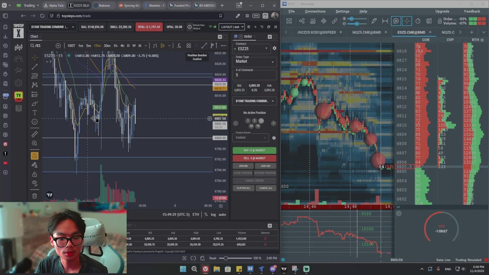Switch to the /GCZ25:XCEC@DXFEED tab
The height and width of the screenshot is (275, 489).
click(x=317, y=32)
